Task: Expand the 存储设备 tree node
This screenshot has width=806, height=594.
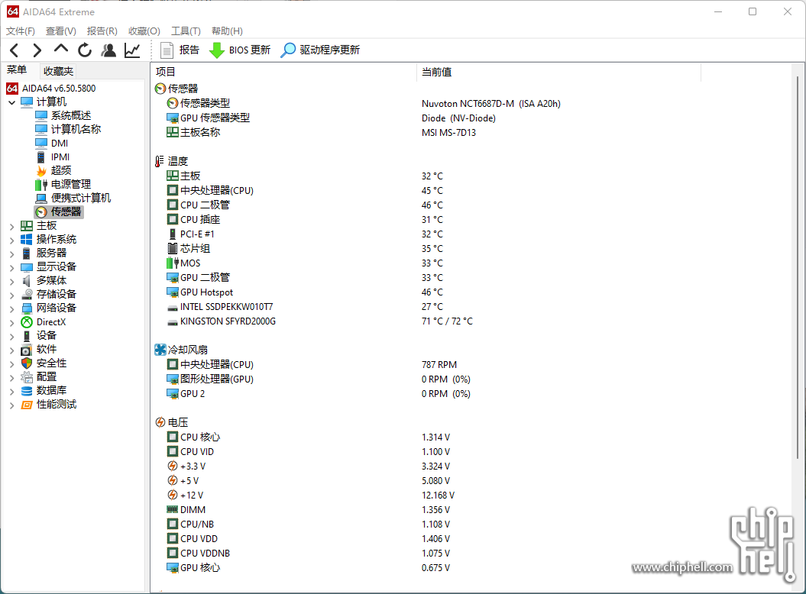Action: tap(11, 295)
